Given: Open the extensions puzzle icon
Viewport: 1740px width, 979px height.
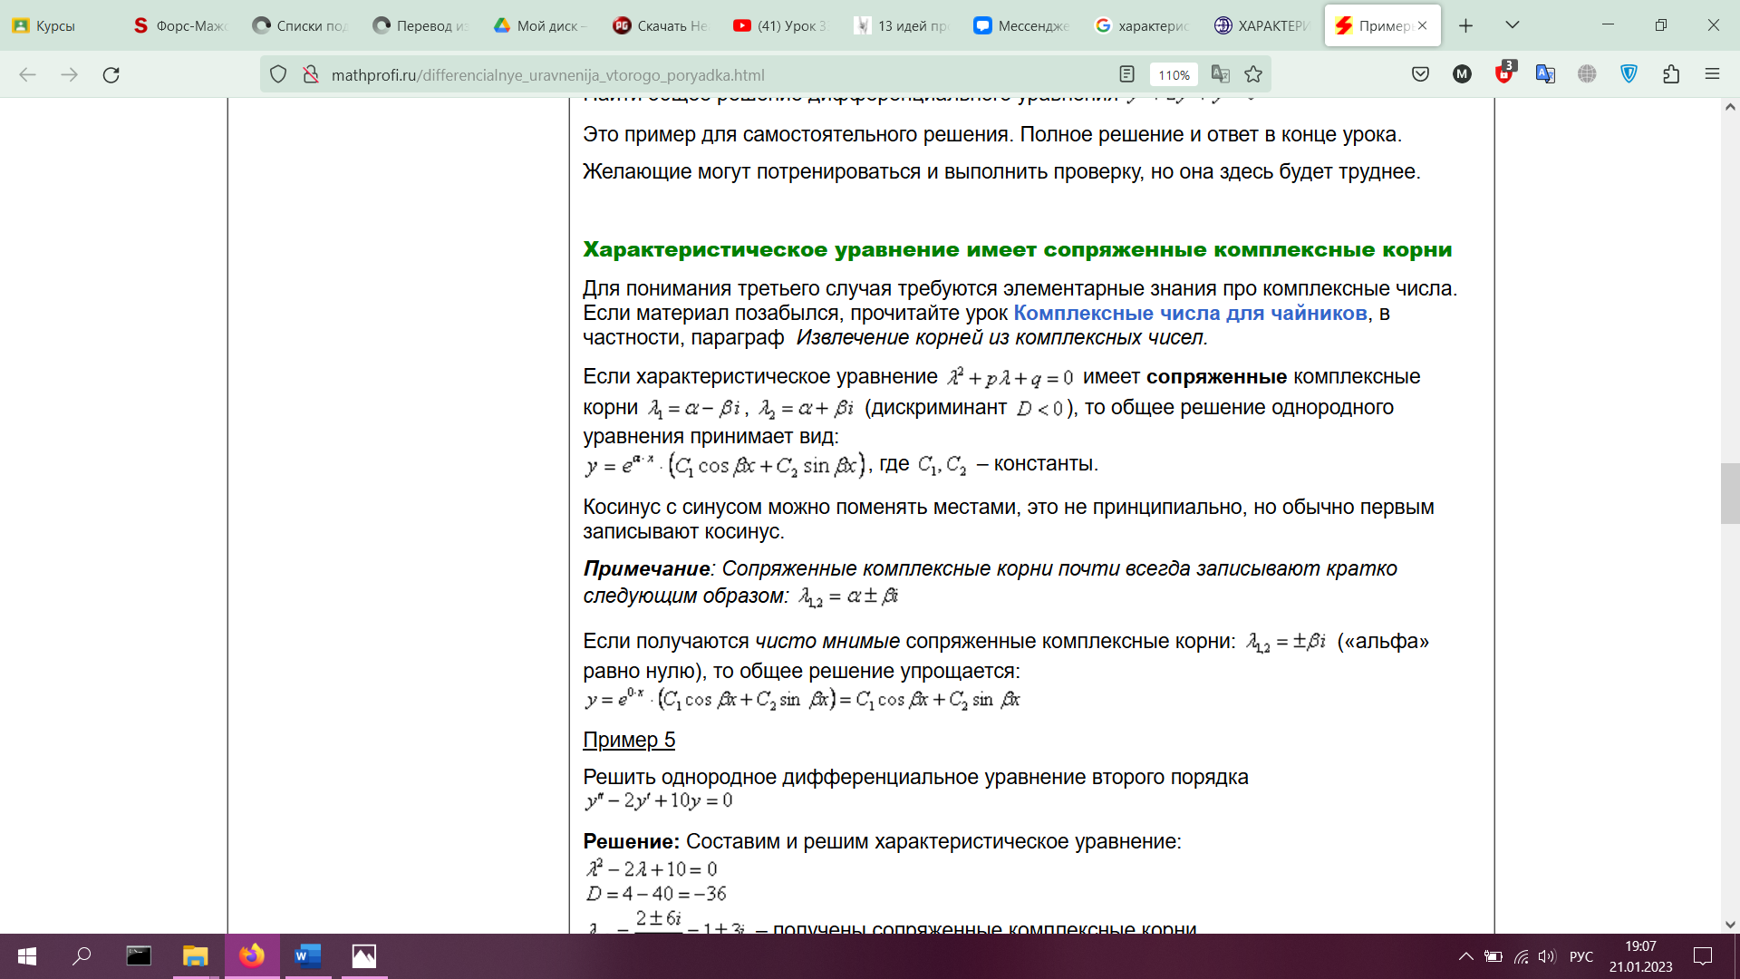Looking at the screenshot, I should click(x=1671, y=74).
